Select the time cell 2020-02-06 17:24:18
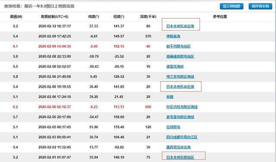 [55, 97]
